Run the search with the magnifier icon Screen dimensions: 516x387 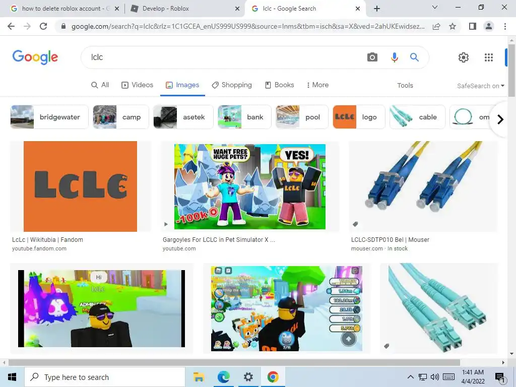point(414,57)
